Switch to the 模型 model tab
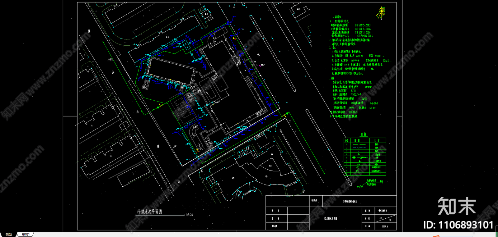The height and width of the screenshot is (237, 498). coord(9,234)
